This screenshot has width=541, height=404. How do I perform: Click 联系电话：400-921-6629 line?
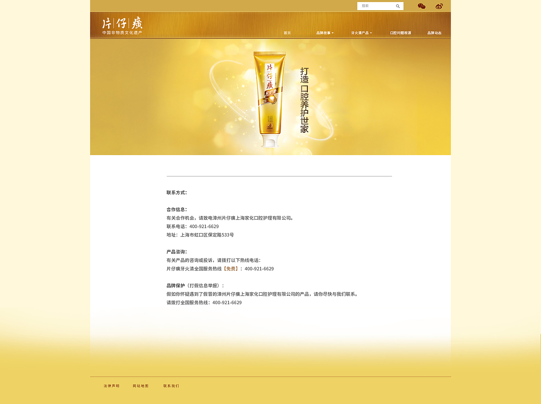coord(193,226)
